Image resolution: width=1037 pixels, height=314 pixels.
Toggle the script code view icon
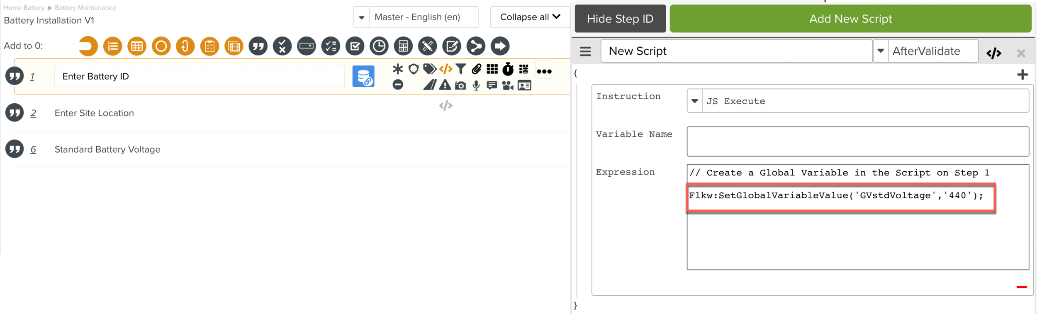point(993,53)
